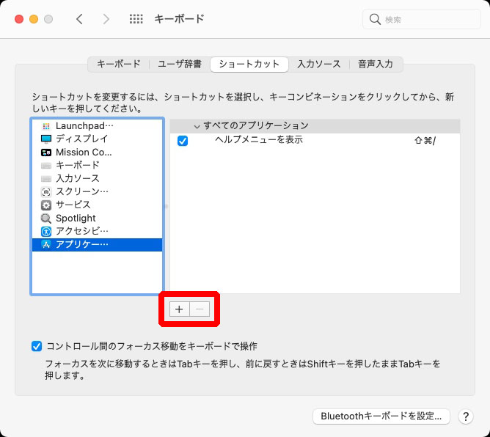Click the アクセシビリティ icon
This screenshot has height=437, width=490.
[x=46, y=232]
